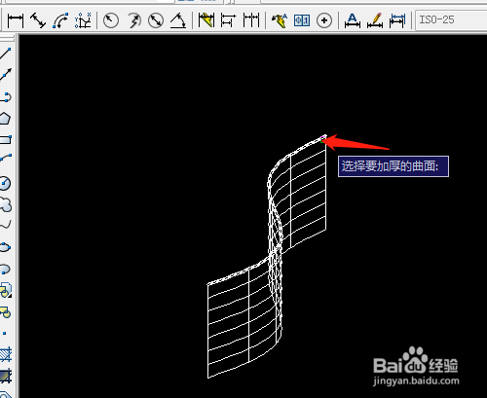Click the Insert Block icon
The height and width of the screenshot is (398, 487).
click(x=6, y=291)
